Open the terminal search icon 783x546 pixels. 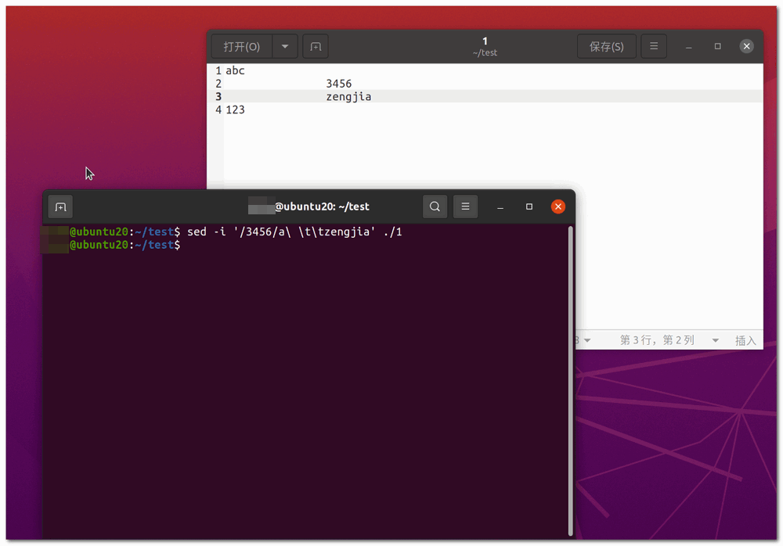(435, 207)
